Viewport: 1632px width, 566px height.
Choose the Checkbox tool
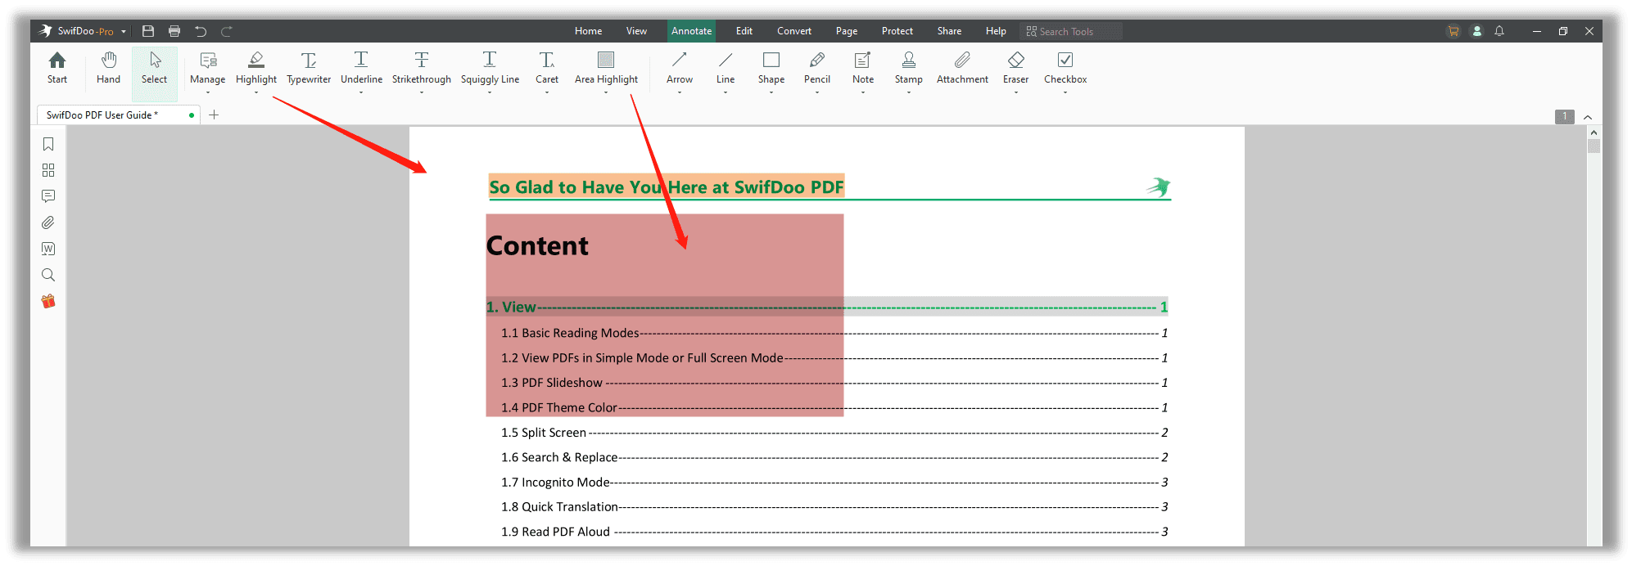point(1065,69)
